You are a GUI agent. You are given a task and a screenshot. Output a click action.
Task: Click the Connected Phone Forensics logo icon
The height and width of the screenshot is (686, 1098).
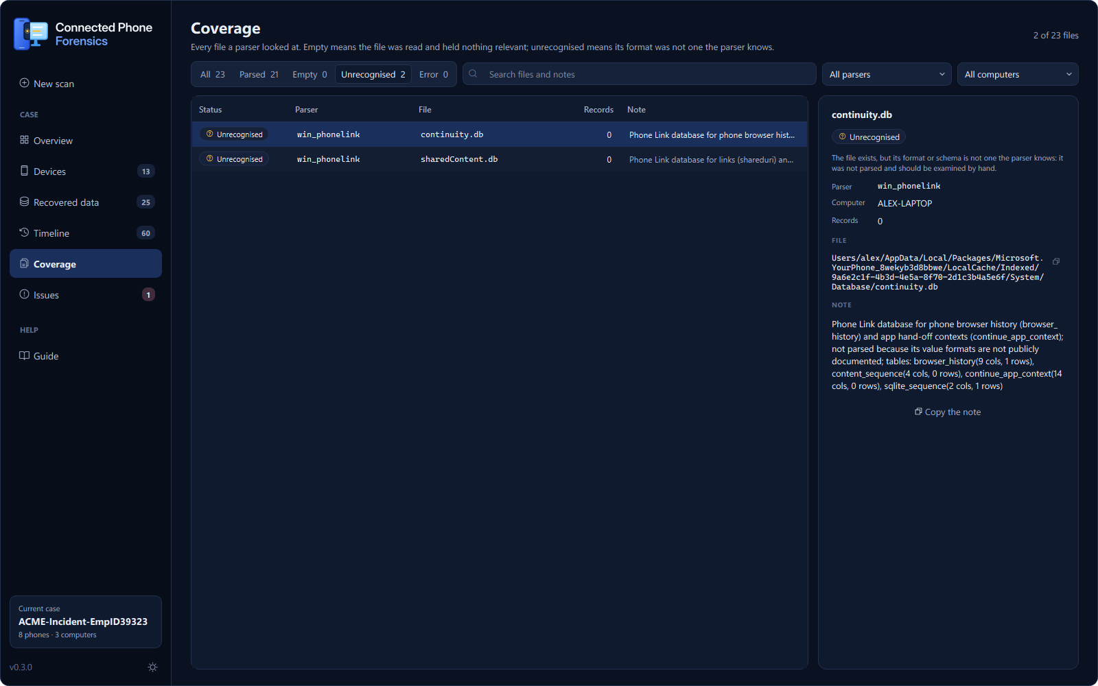[x=31, y=34]
